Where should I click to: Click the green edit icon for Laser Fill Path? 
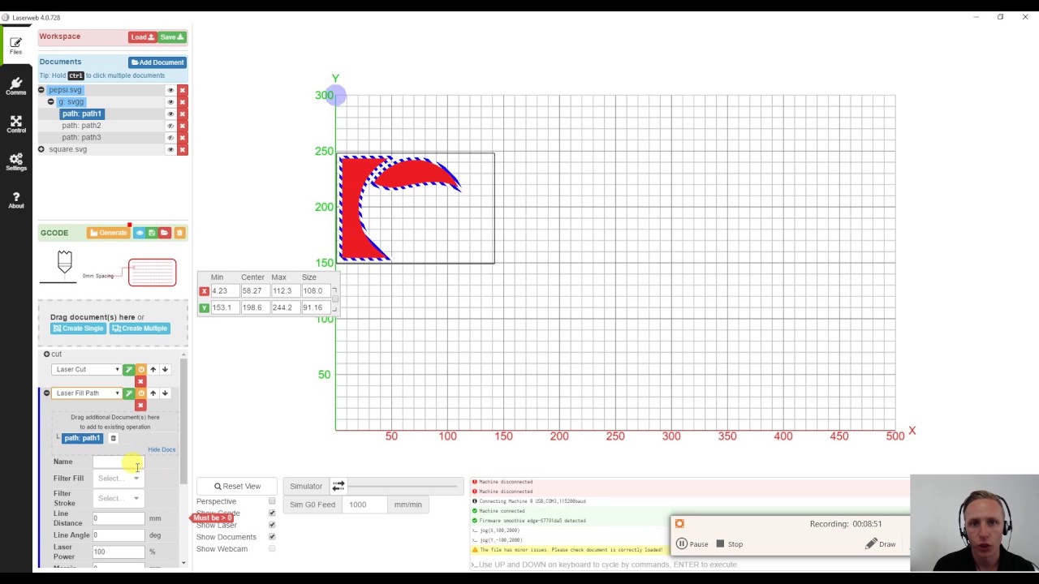(x=128, y=393)
